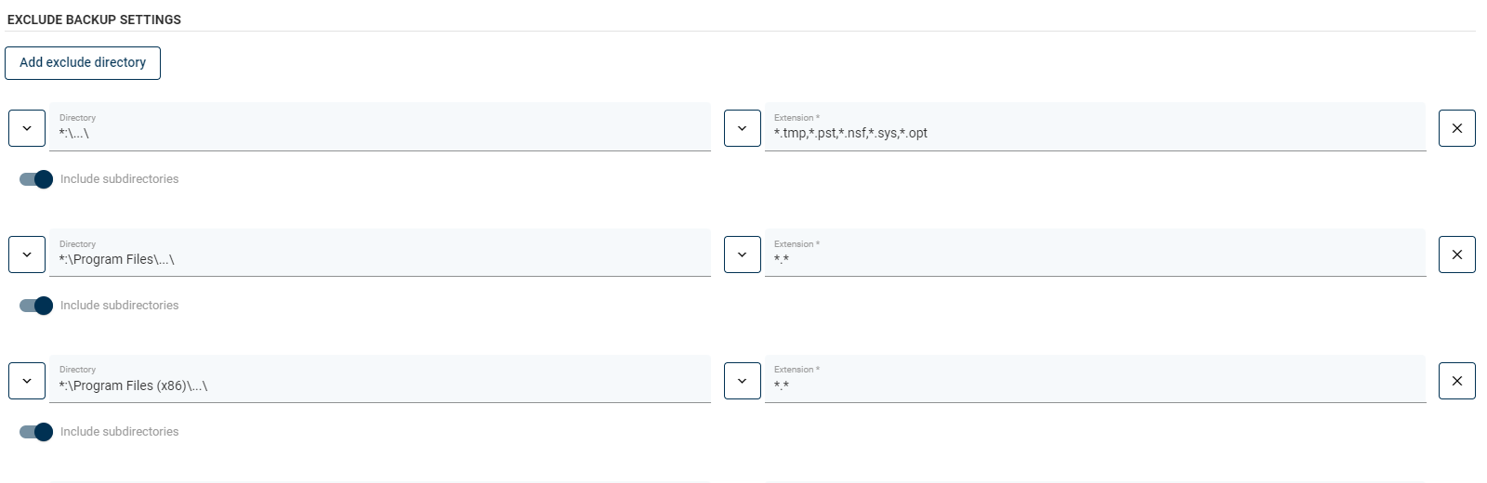Click the Directory field containing *:\...\
Image resolution: width=1487 pixels, height=483 pixels.
coord(379,133)
